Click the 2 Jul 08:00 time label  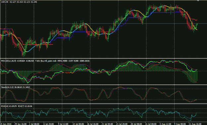point(34,124)
